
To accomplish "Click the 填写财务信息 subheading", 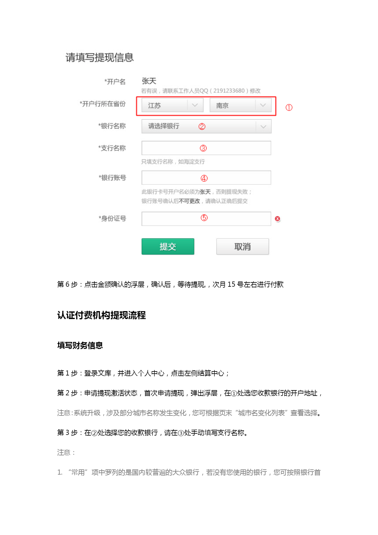I will tap(80, 345).
